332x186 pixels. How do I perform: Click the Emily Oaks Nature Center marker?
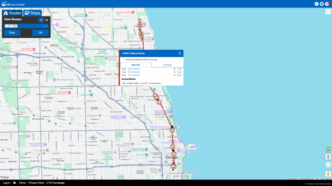(x=86, y=15)
